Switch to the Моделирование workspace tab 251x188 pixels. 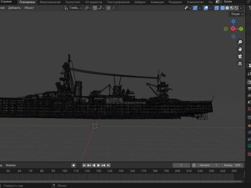pyautogui.click(x=50, y=2)
